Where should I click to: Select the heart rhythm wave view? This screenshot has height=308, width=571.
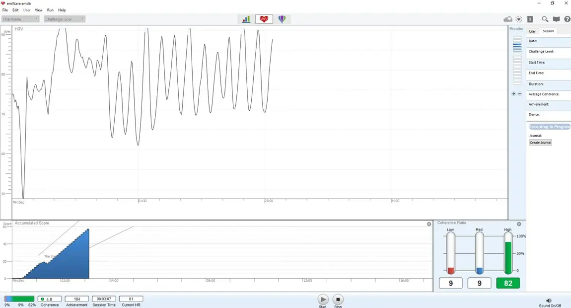[x=264, y=19]
